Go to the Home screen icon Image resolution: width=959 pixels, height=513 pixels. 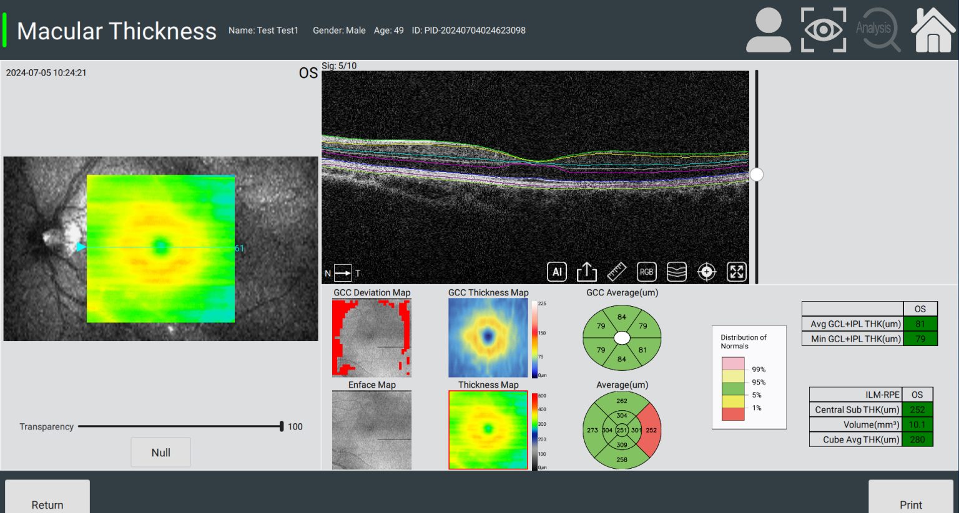click(933, 29)
